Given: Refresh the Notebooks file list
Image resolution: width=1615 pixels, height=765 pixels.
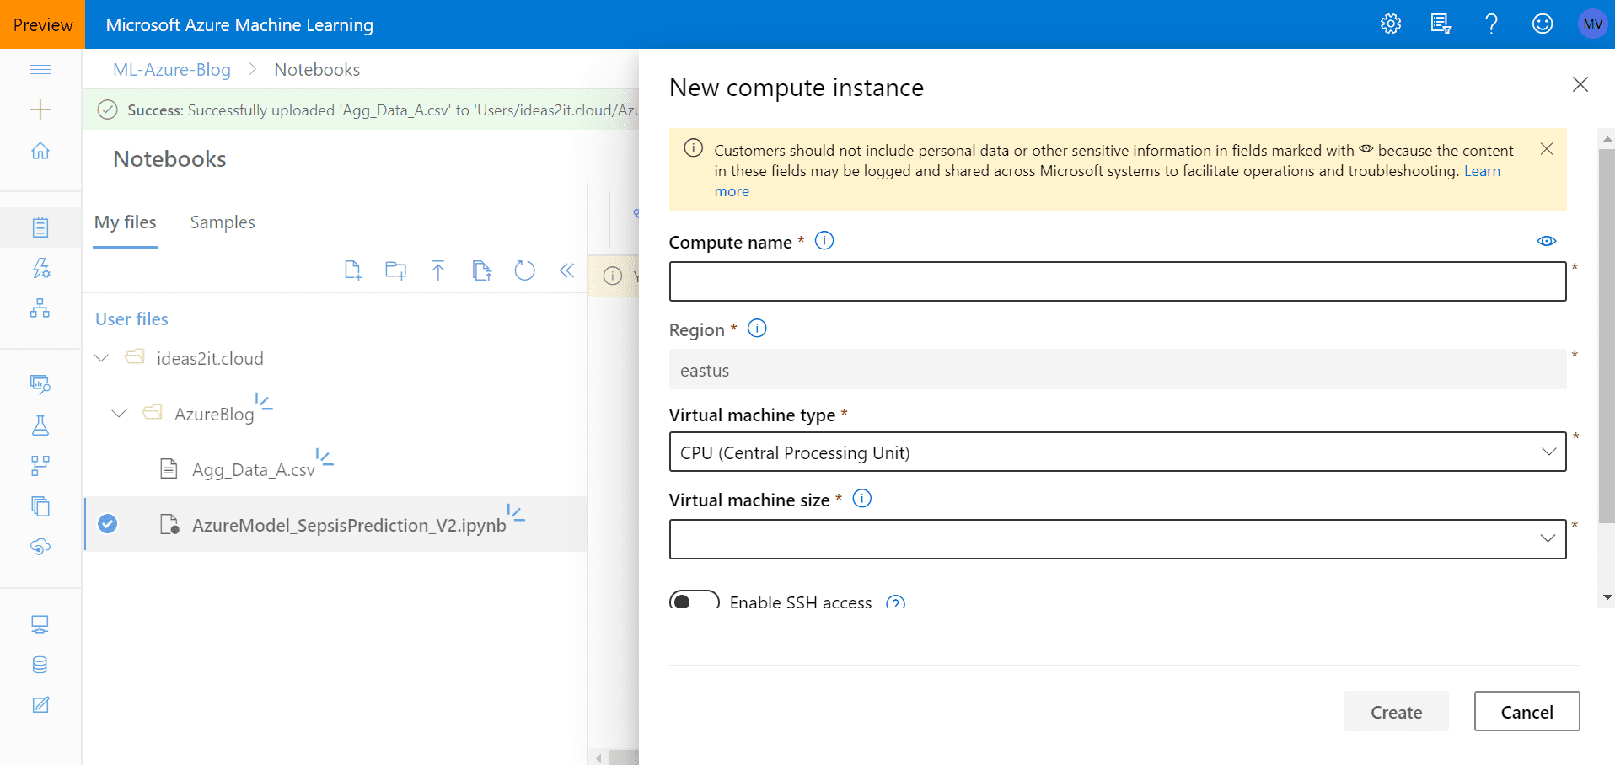Looking at the screenshot, I should point(525,270).
